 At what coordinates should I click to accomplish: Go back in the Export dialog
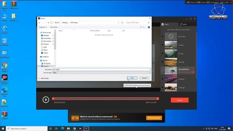[x=39, y=23]
